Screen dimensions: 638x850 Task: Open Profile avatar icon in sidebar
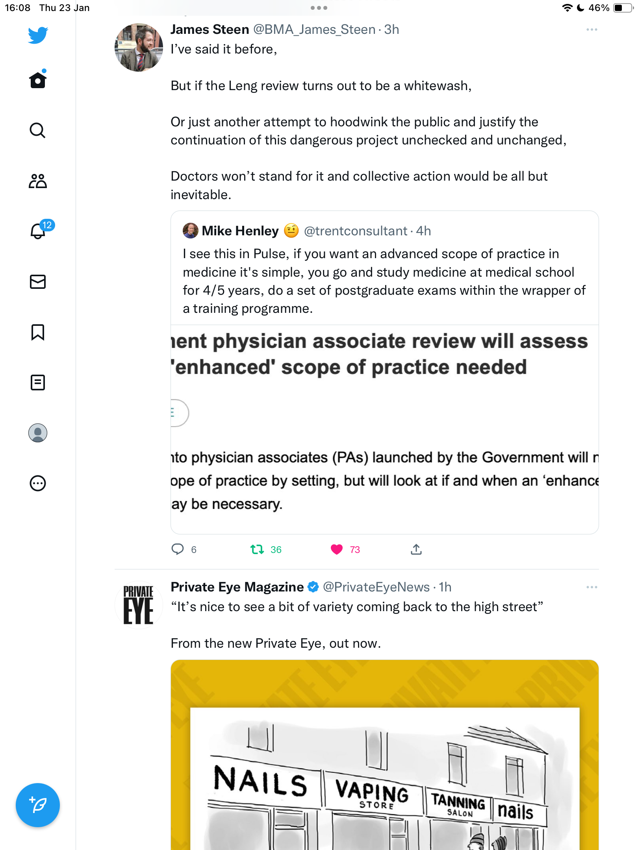pyautogui.click(x=38, y=433)
